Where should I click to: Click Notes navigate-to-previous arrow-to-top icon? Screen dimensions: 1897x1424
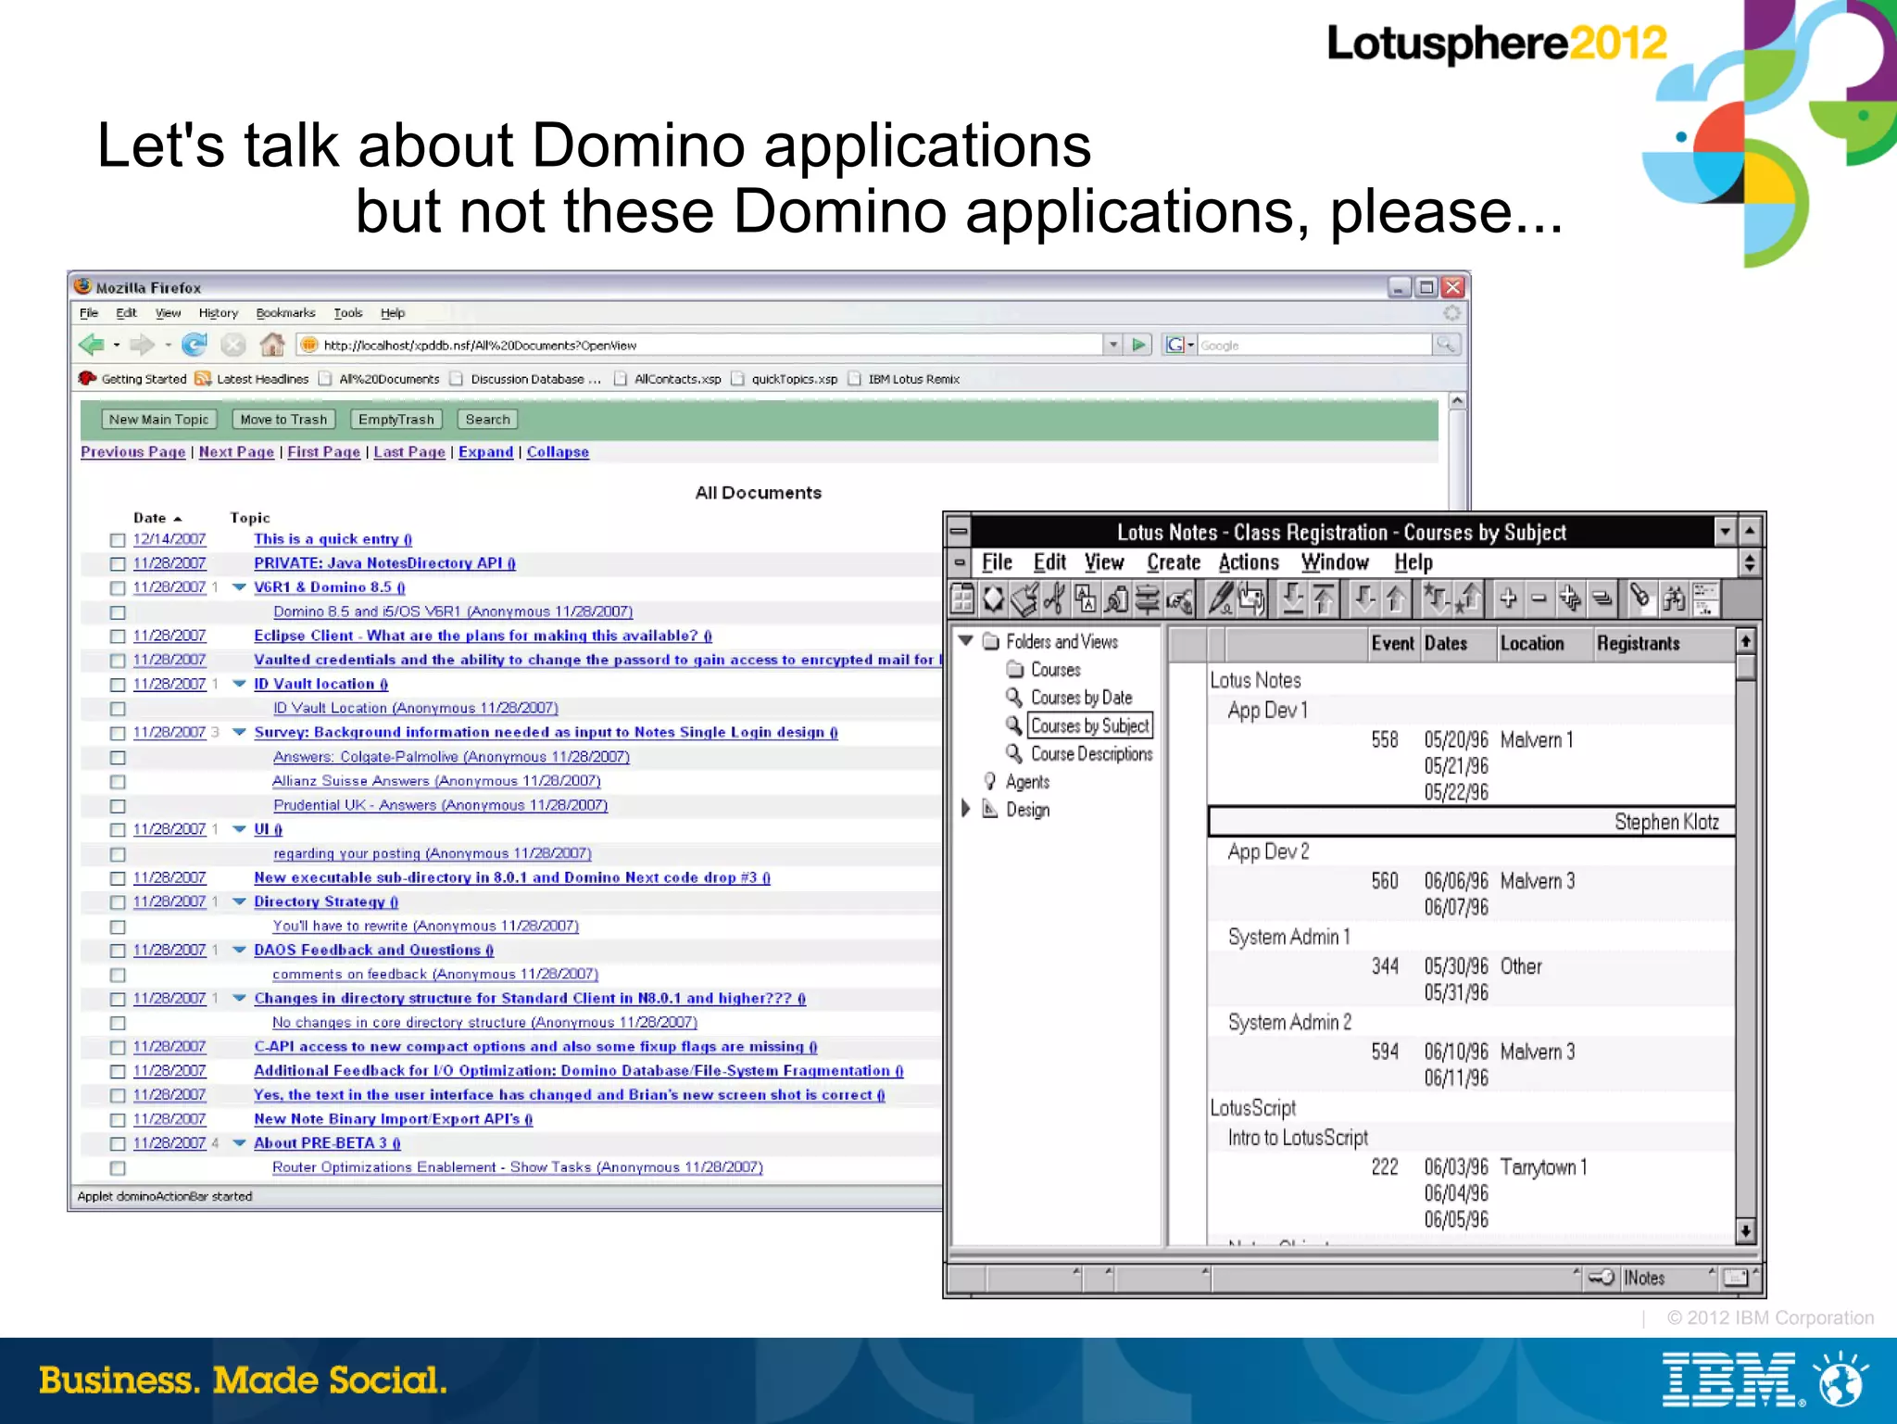(x=1324, y=599)
